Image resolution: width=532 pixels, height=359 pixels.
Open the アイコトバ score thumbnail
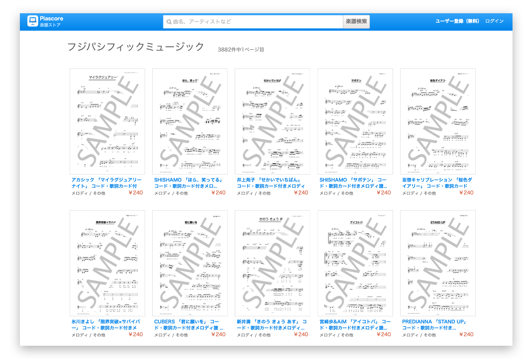click(355, 263)
